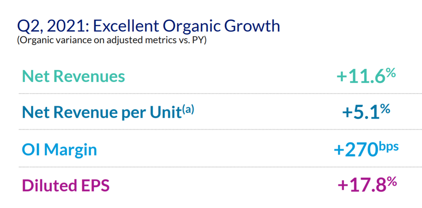Screen dimensions: 422x208
Task: Select the OI Margin label
Action: [x=59, y=150]
